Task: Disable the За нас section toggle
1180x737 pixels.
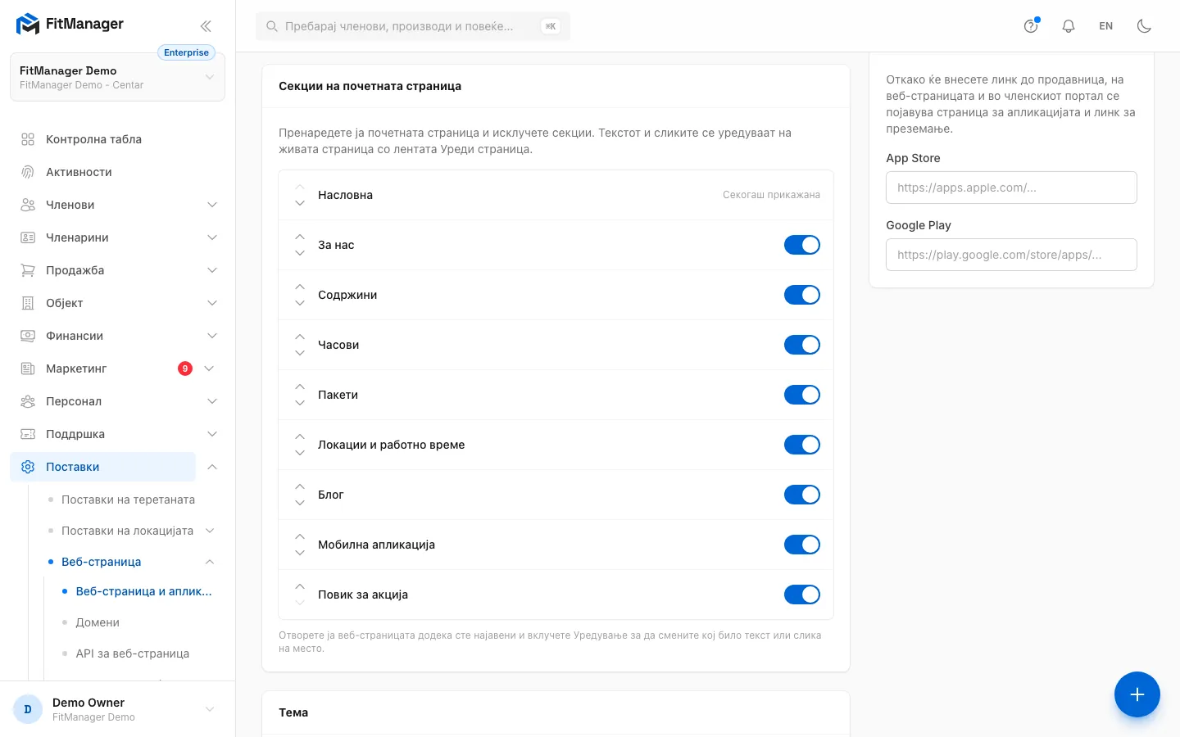Action: click(802, 245)
